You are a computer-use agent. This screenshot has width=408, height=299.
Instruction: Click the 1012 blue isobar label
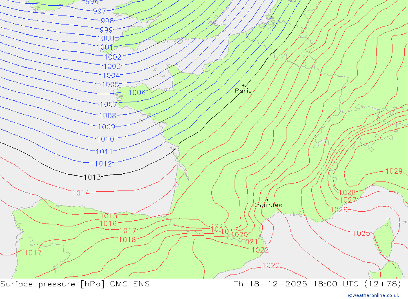click(x=103, y=164)
